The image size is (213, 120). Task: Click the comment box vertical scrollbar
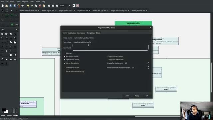(149, 47)
